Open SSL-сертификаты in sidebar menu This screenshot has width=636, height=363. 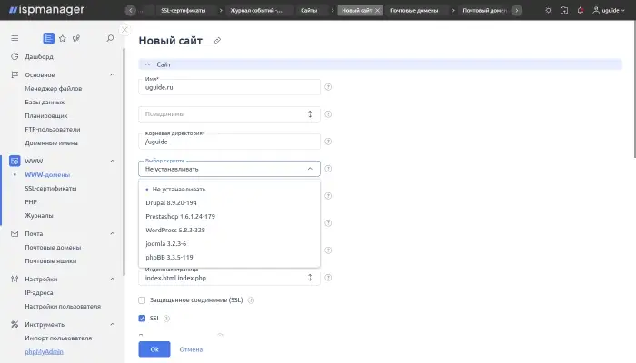[50, 188]
